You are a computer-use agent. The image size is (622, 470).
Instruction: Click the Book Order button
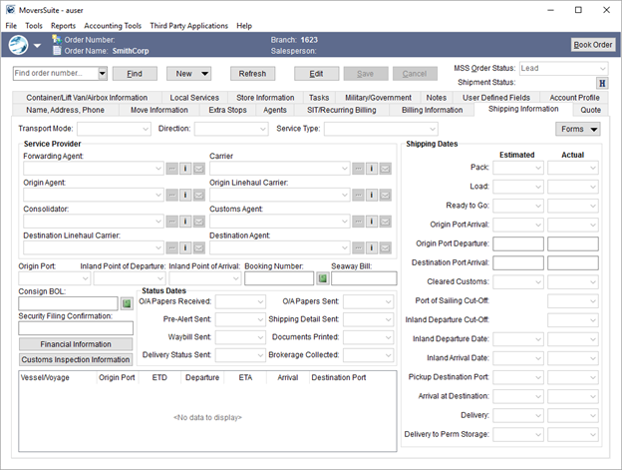(x=592, y=45)
